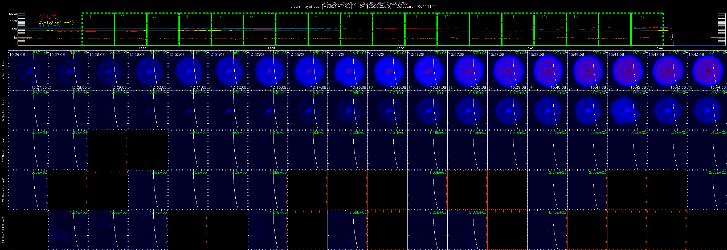727x250 pixels.
Task: Click the blue 0.1-17 MeV legend entry
Action: pos(56,26)
